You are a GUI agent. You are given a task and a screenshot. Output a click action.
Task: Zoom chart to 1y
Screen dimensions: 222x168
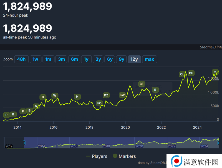pos(86,59)
